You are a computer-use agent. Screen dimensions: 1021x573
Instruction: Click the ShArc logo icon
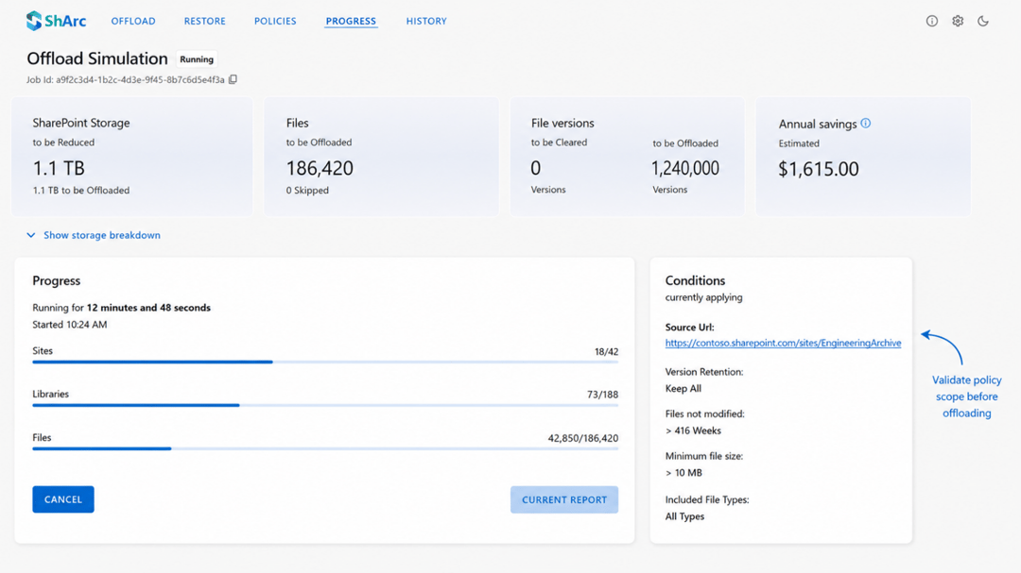click(x=34, y=21)
